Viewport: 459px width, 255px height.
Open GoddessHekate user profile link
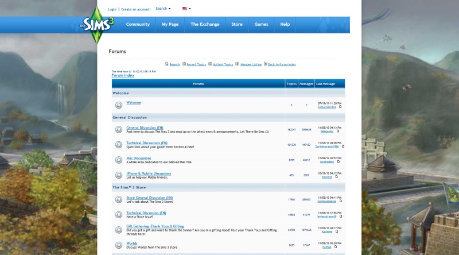(x=327, y=201)
